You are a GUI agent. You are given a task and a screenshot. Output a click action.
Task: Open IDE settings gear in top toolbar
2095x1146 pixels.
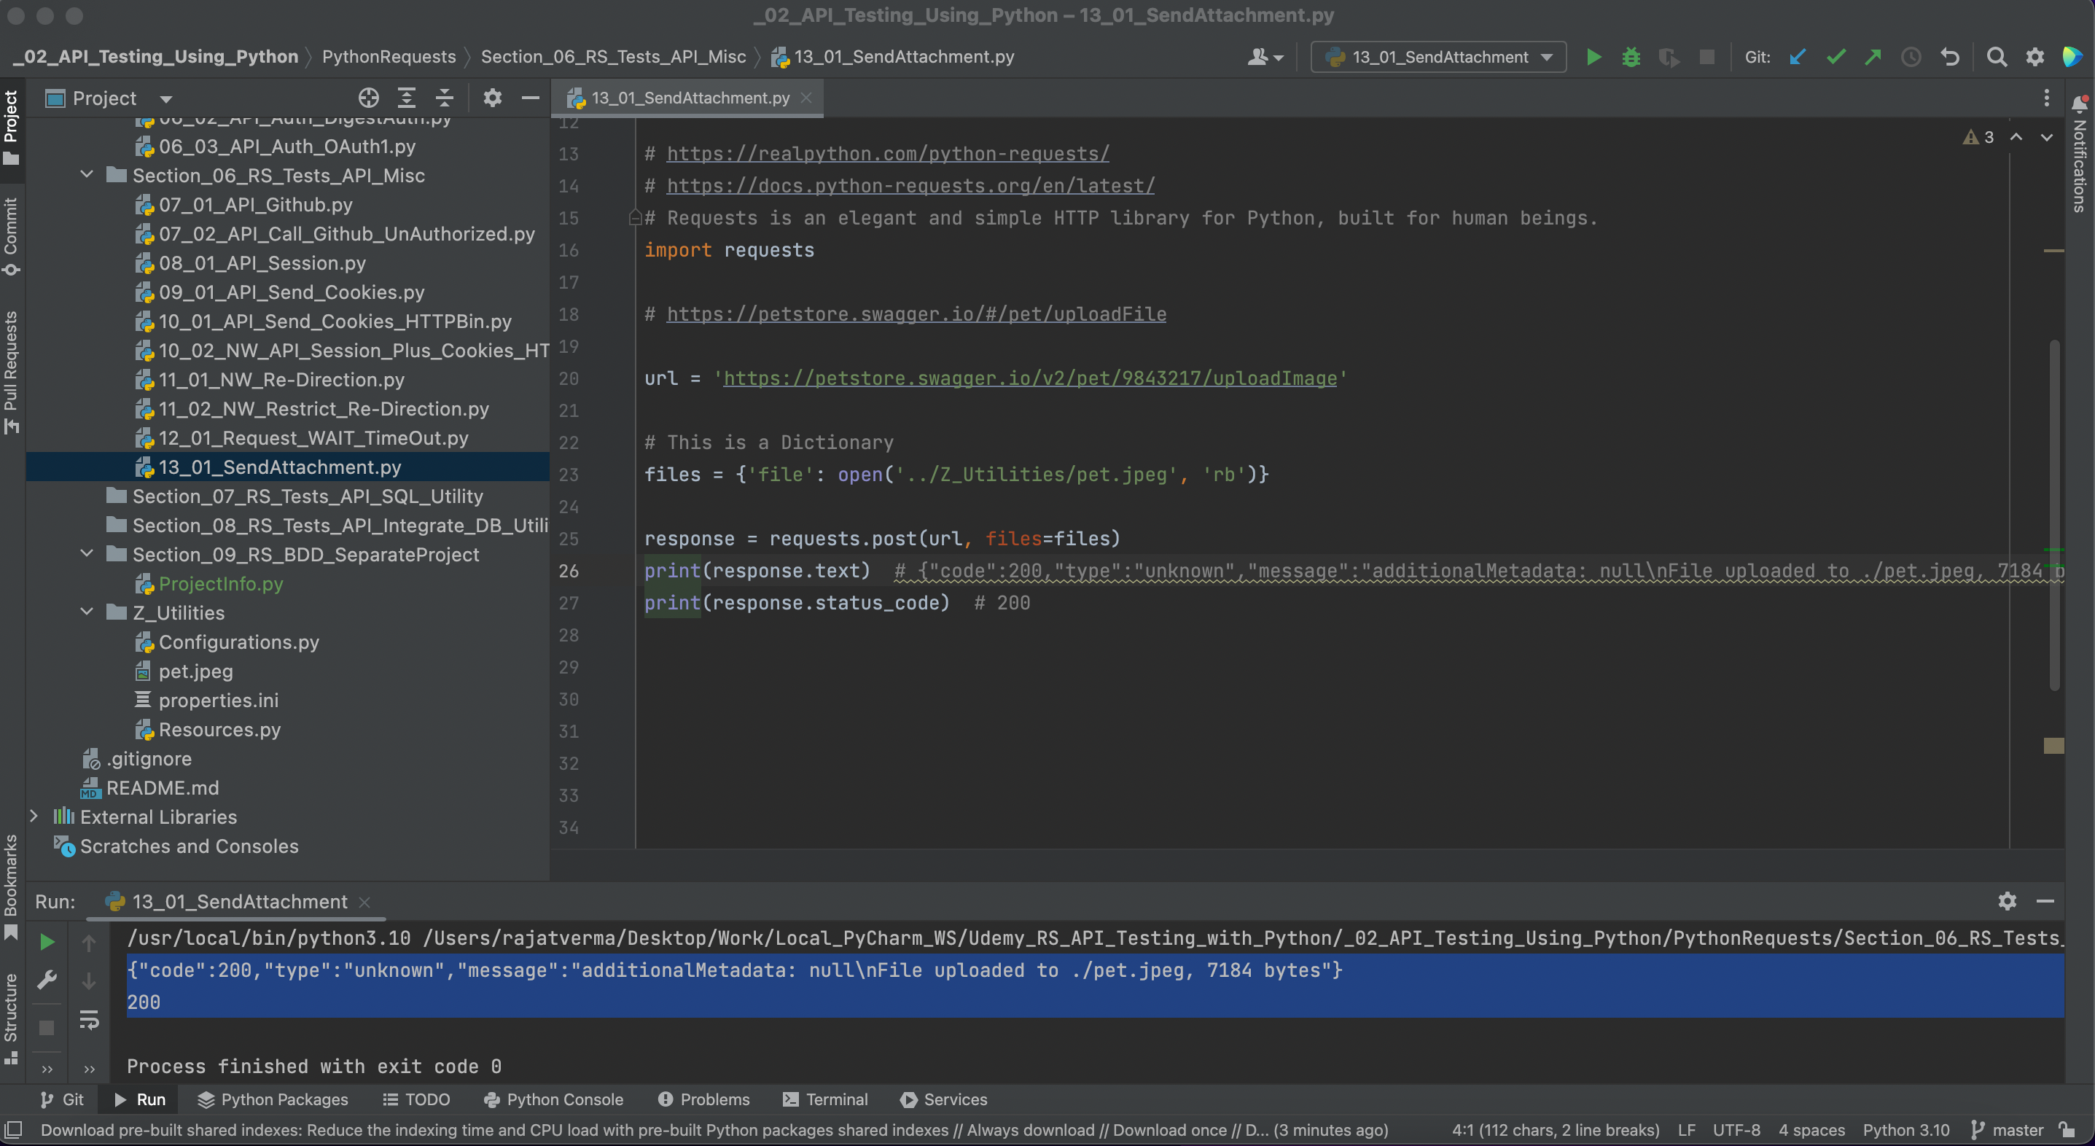2034,57
